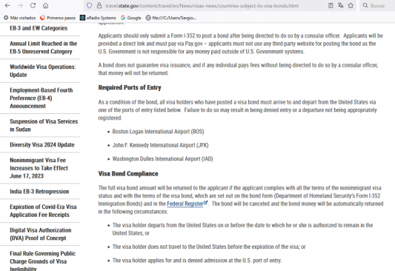Image resolution: width=395 pixels, height=271 pixels.
Task: Bookmark this page with the star
Action: pos(351,5)
